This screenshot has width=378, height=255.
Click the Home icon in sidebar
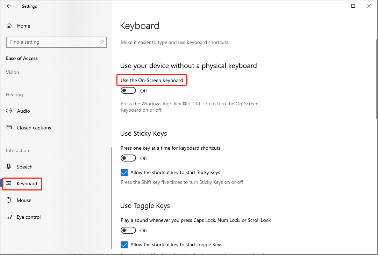tap(9, 26)
